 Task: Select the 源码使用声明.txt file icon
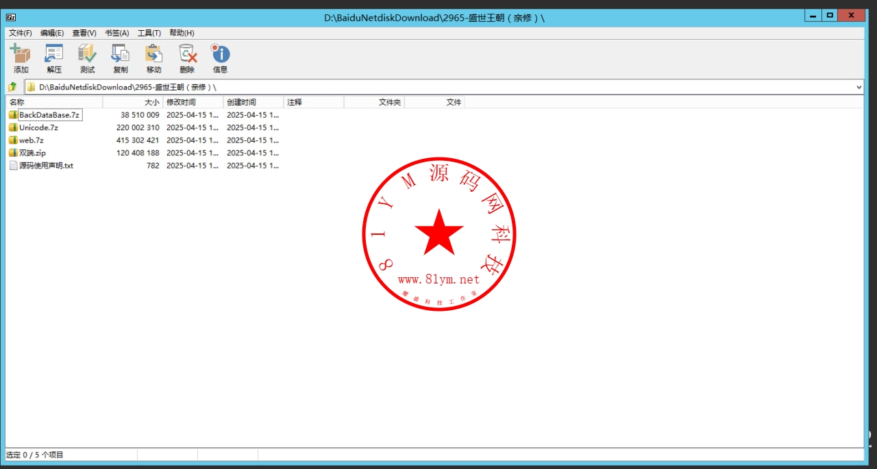coord(13,166)
